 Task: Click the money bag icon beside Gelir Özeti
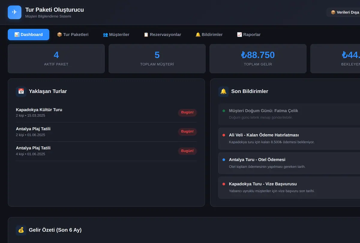(x=21, y=230)
